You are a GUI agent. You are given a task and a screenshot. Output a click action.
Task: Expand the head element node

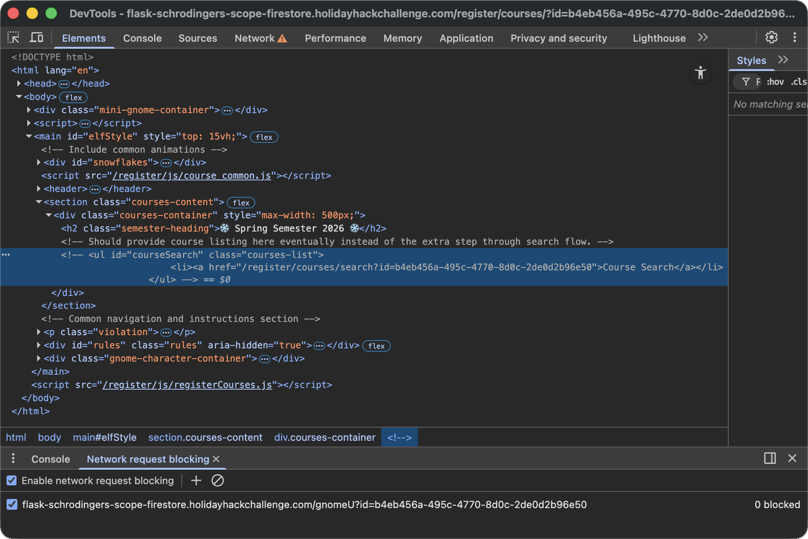click(x=19, y=83)
